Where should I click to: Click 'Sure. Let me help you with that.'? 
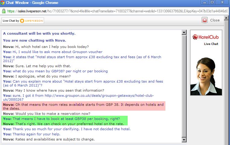pyautogui.click(x=43, y=66)
